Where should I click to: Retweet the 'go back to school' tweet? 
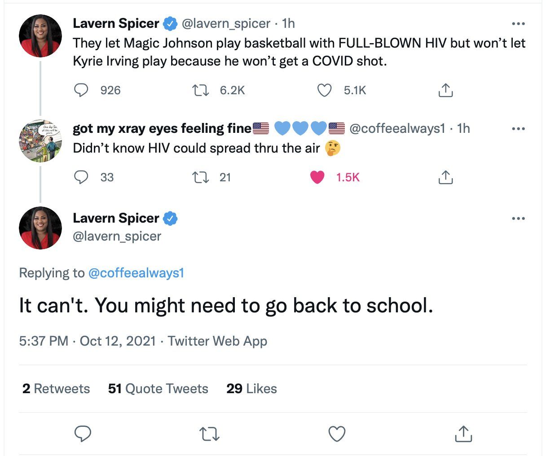tap(209, 434)
